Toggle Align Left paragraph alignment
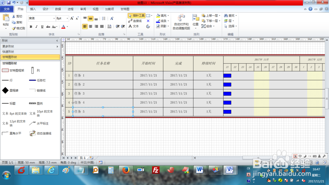 click(85, 26)
